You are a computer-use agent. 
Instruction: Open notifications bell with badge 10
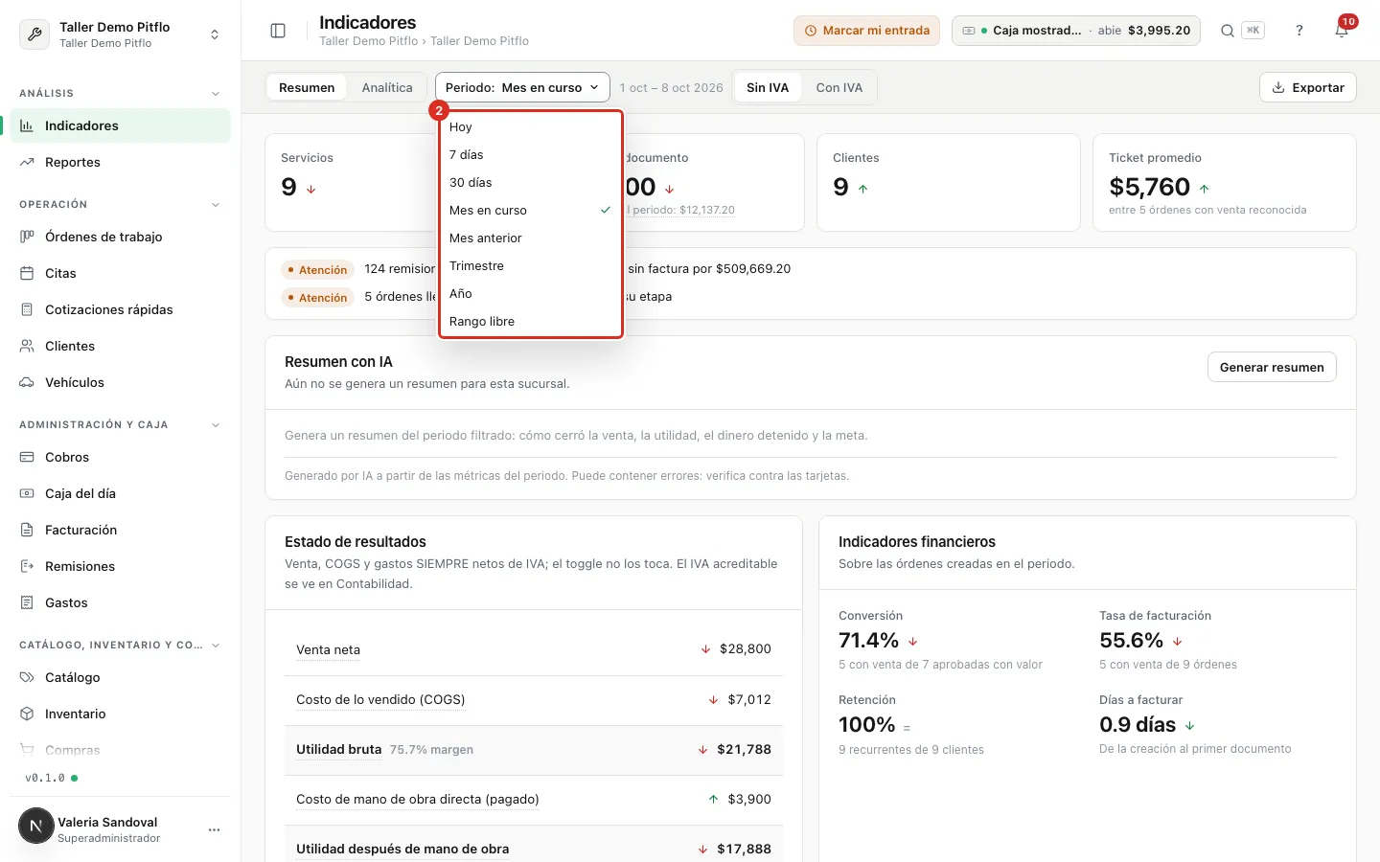pos(1342,31)
